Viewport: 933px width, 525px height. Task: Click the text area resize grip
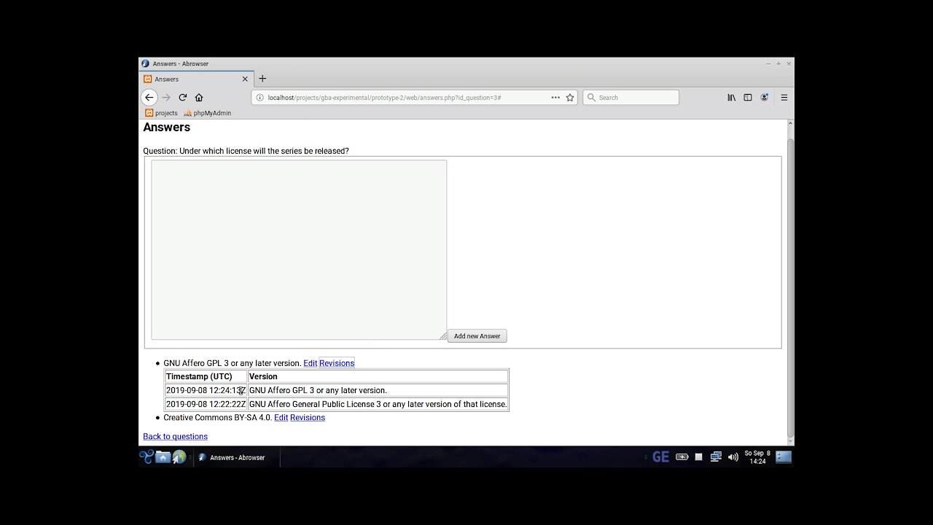click(x=443, y=336)
